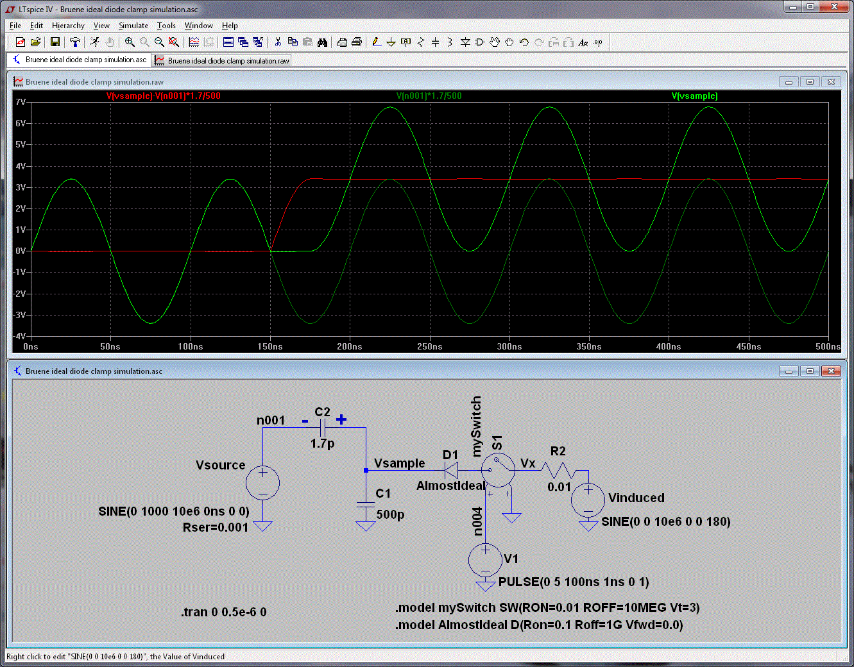Click the .tran 0 0.5e-6 0 directive
This screenshot has width=854, height=667.
[x=223, y=612]
